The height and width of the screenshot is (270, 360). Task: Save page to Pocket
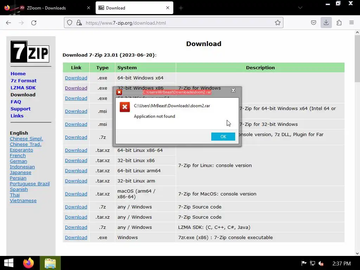click(x=313, y=23)
